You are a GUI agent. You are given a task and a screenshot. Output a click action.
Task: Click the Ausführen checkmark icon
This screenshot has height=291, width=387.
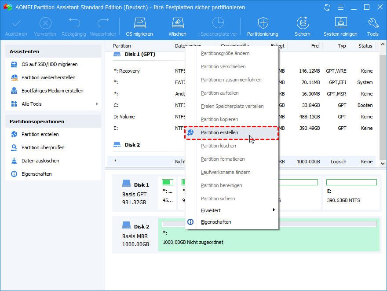(x=16, y=23)
